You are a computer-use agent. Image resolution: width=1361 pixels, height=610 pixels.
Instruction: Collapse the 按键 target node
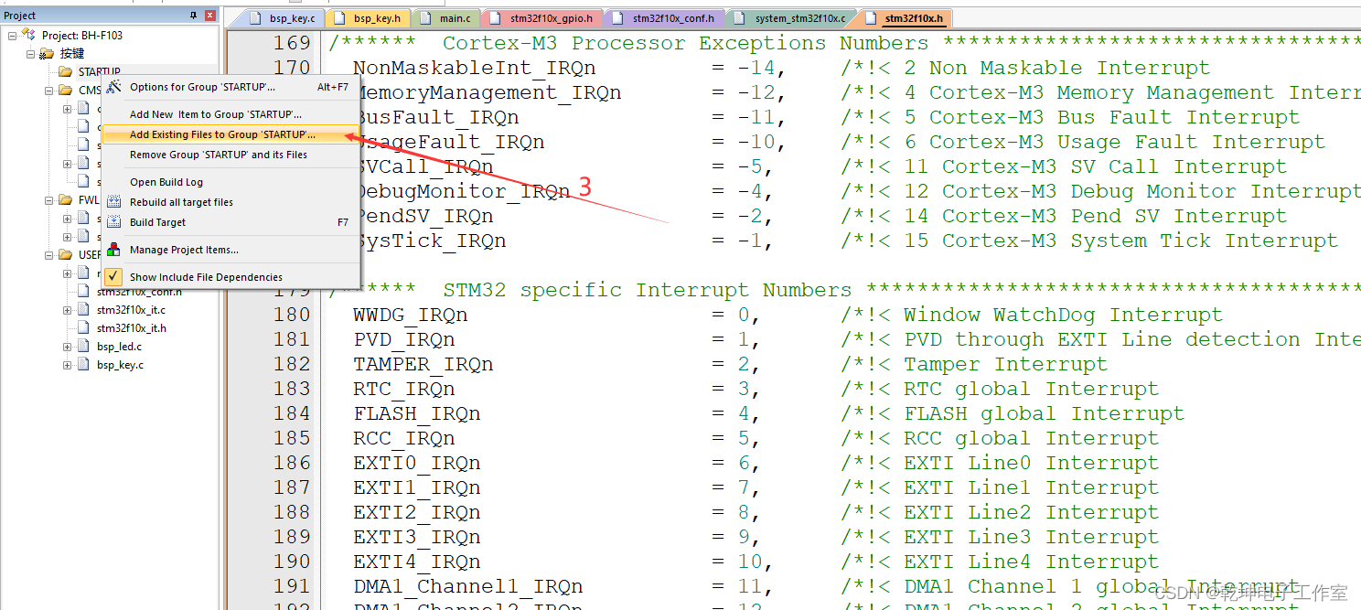tap(30, 54)
